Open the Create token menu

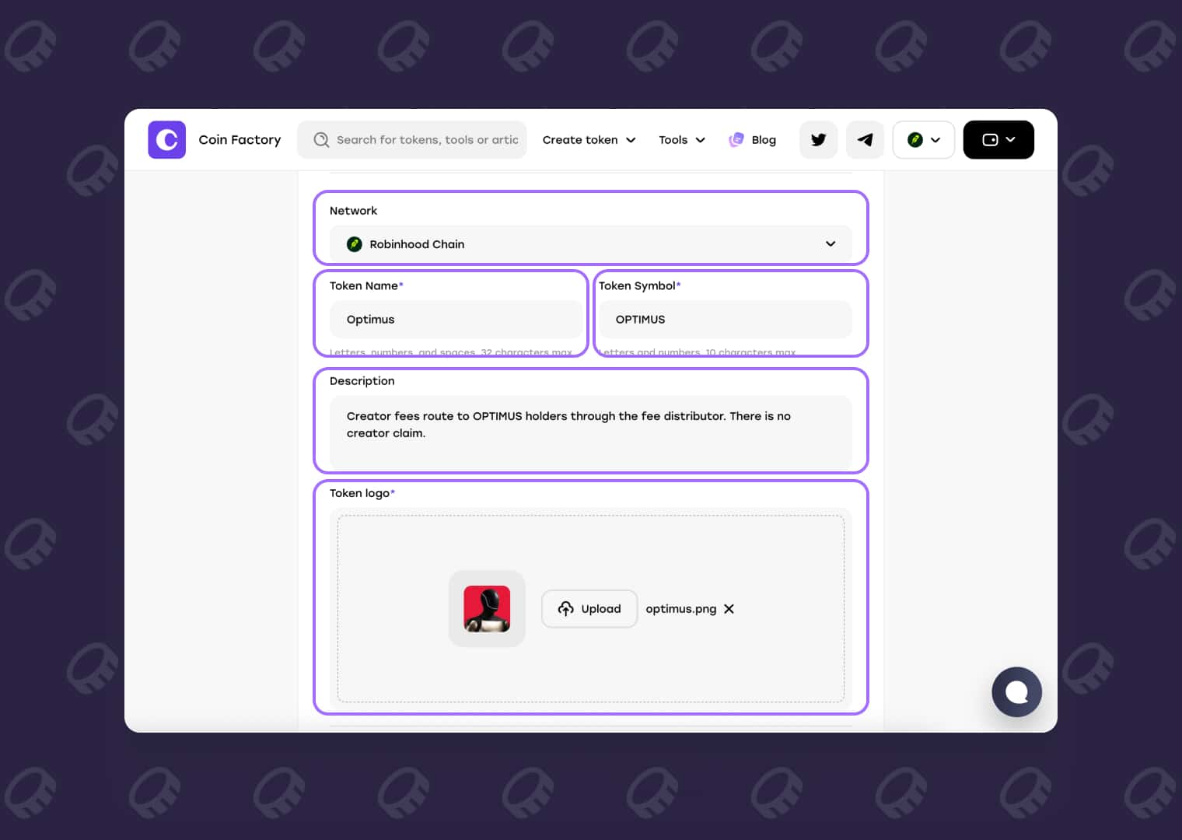coord(589,140)
